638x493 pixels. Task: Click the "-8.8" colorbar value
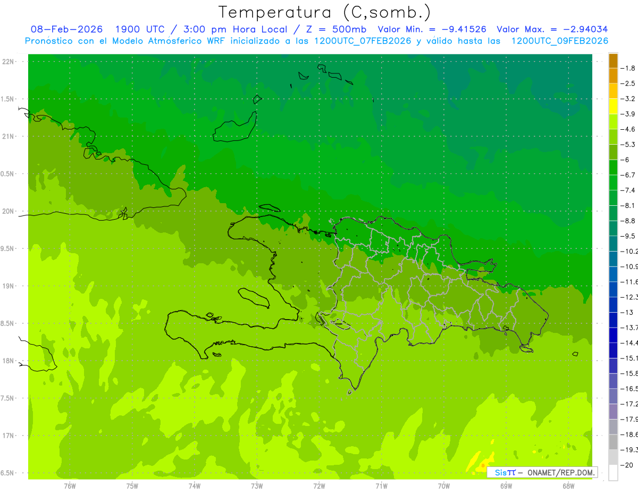(627, 221)
